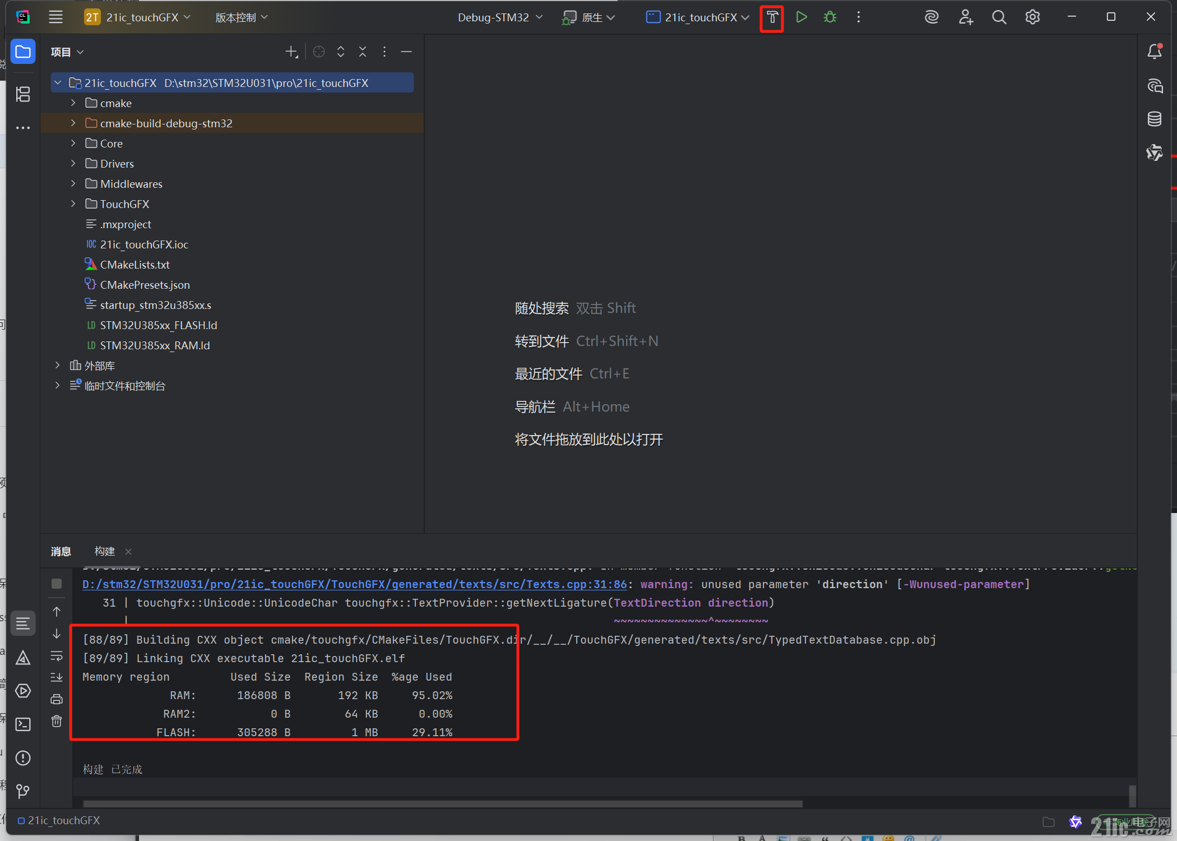
Task: Open the main hamburger menu
Action: coord(55,17)
